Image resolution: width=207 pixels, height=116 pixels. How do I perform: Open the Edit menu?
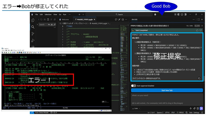(x=41, y=15)
